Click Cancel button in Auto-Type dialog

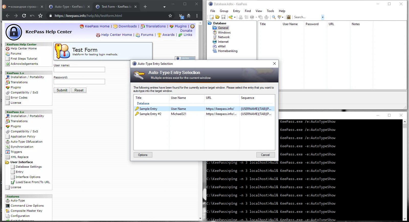coord(265,155)
